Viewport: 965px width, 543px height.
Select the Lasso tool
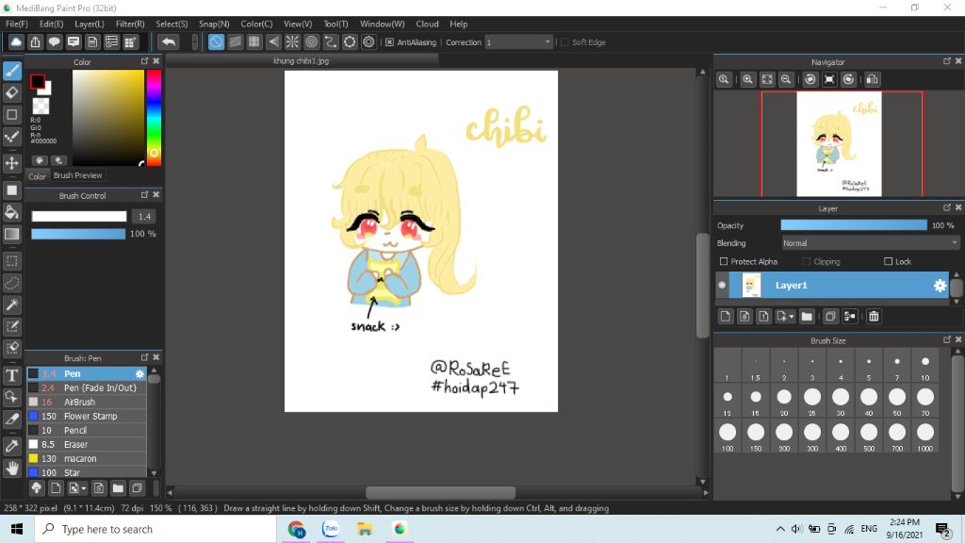pos(11,283)
